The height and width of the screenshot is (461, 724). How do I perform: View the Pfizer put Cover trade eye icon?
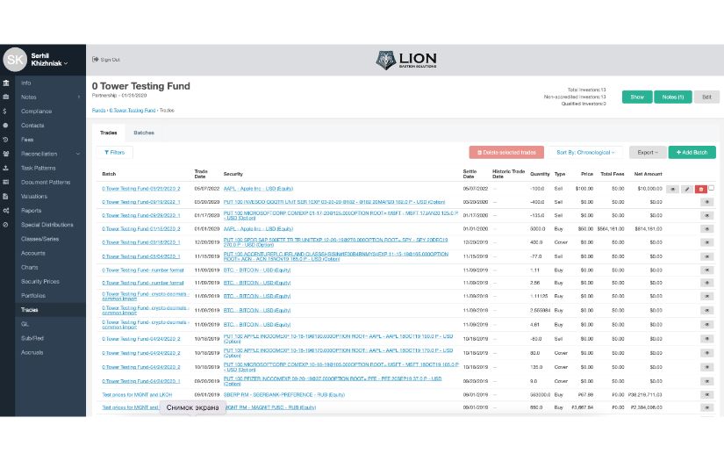point(707,381)
